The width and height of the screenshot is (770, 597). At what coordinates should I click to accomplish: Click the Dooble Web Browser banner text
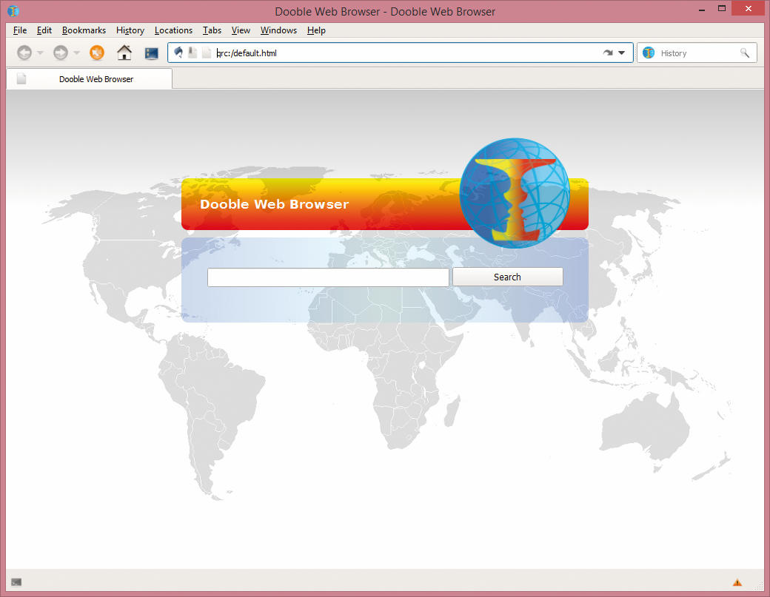click(x=274, y=204)
